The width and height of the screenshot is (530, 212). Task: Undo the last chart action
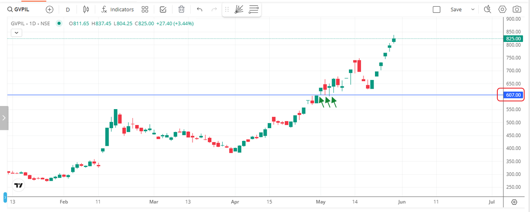tap(200, 9)
